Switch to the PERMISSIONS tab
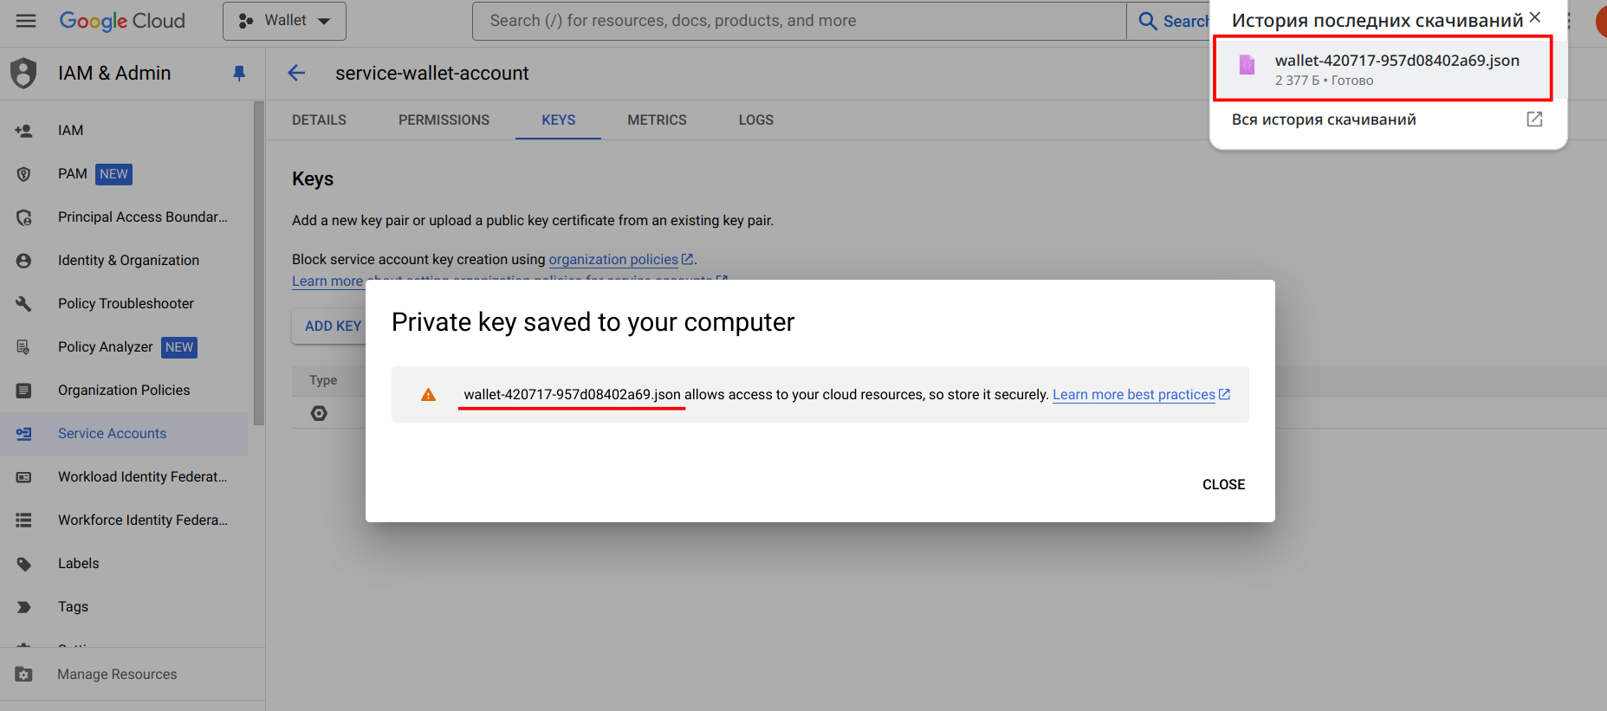The image size is (1607, 711). click(444, 120)
